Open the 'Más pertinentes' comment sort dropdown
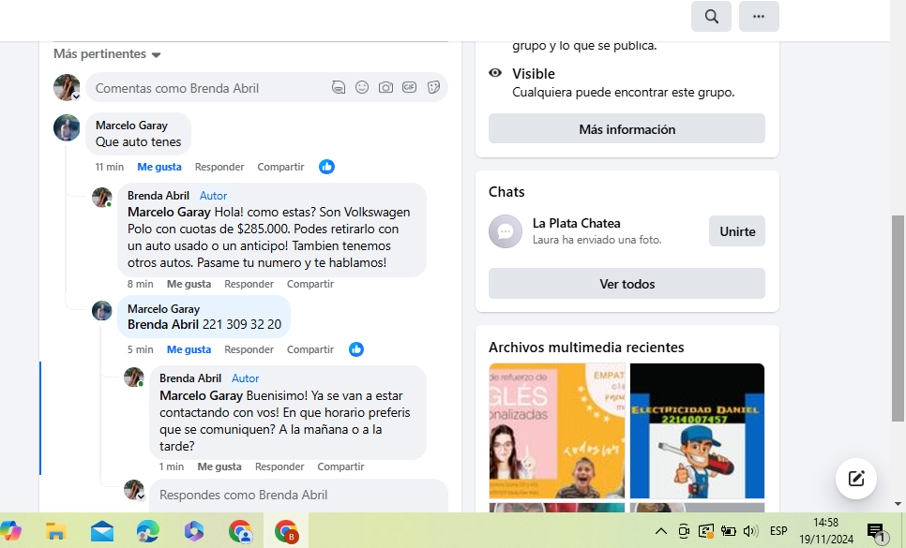Screen dimensions: 906x548 point(107,53)
